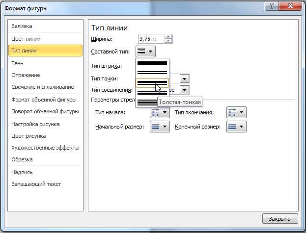Open the Тип соединения dropdown arrow
The width and height of the screenshot is (306, 233).
(x=184, y=90)
